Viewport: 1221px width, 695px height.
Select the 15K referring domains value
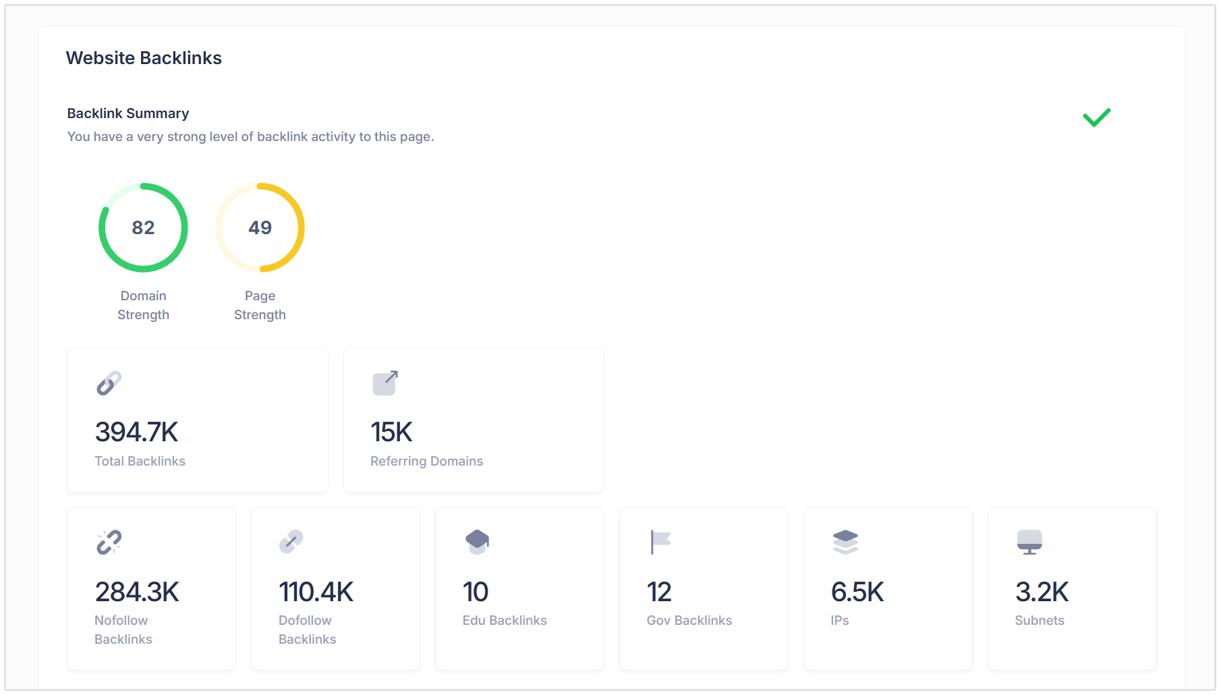pyautogui.click(x=391, y=432)
